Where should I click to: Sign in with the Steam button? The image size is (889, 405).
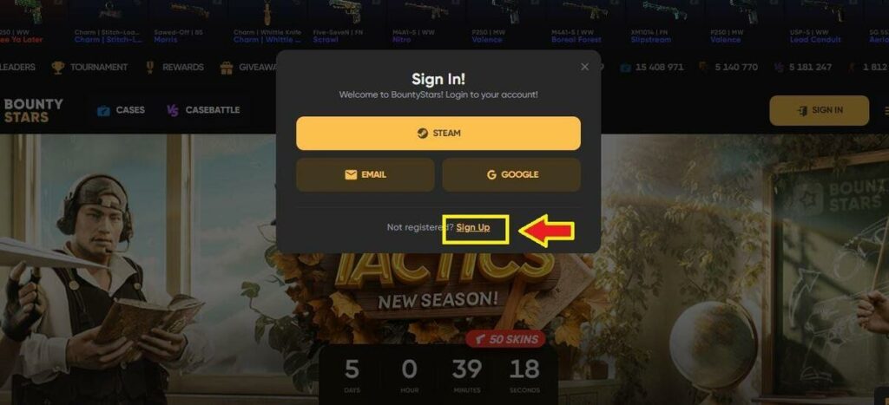pos(438,133)
